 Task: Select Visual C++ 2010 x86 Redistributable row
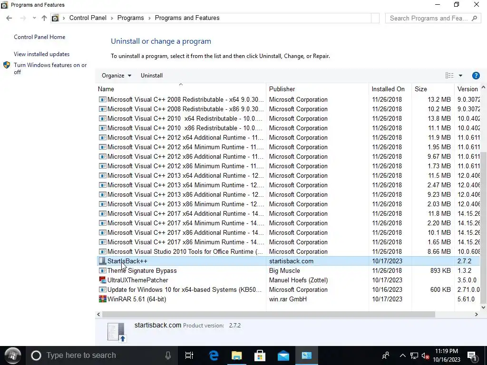point(289,128)
